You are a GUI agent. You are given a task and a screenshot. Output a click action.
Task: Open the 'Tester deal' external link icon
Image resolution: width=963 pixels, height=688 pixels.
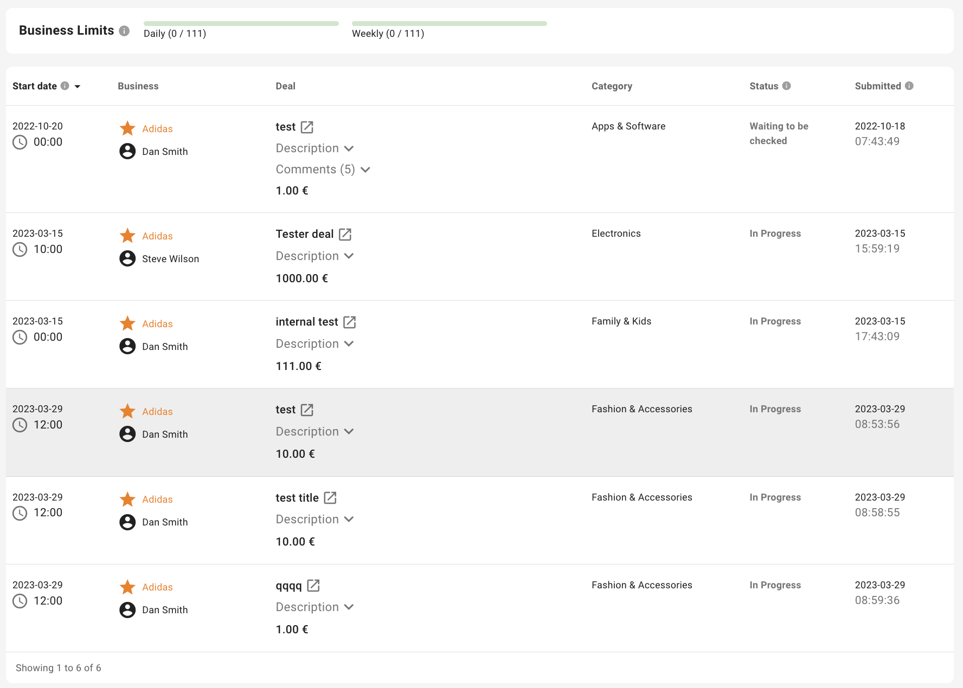pyautogui.click(x=345, y=234)
